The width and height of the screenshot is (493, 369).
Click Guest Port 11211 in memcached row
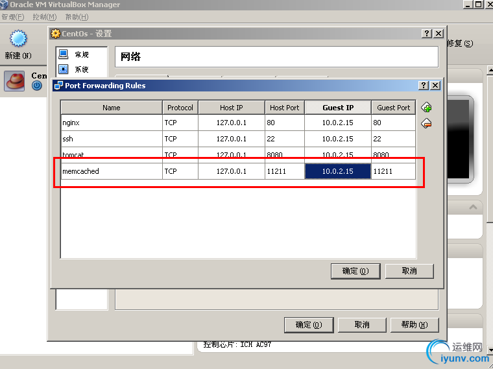coord(394,171)
